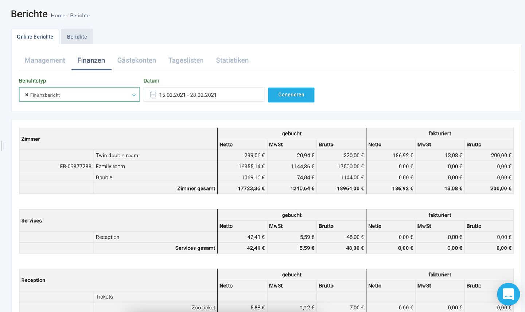Open the Gästekonten sub-tab
The width and height of the screenshot is (525, 312).
tap(137, 60)
